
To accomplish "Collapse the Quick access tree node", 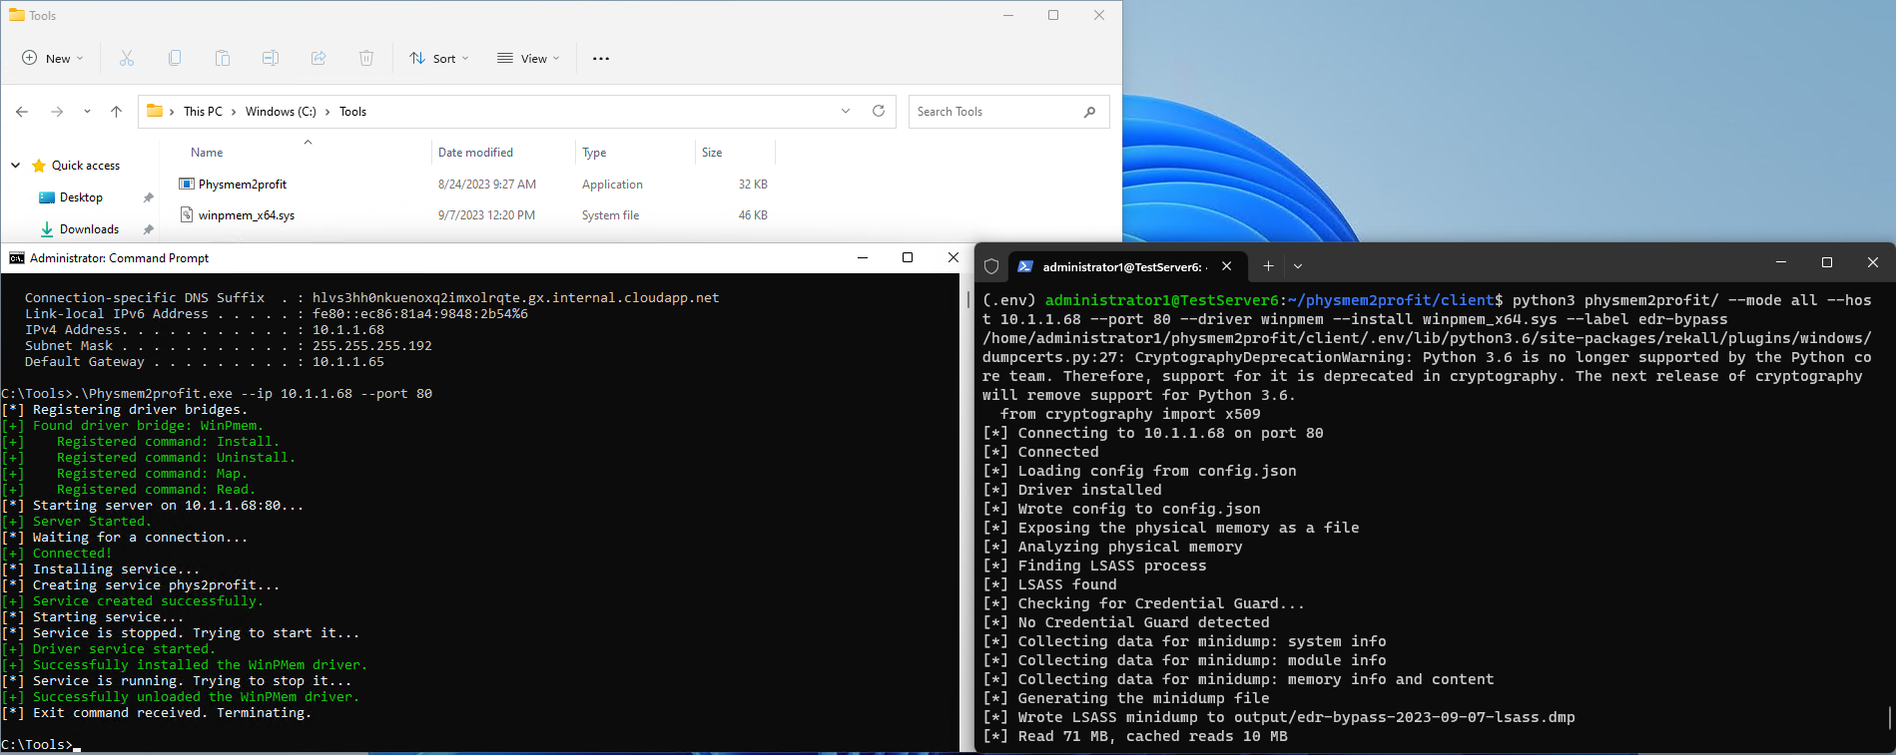I will tap(16, 166).
